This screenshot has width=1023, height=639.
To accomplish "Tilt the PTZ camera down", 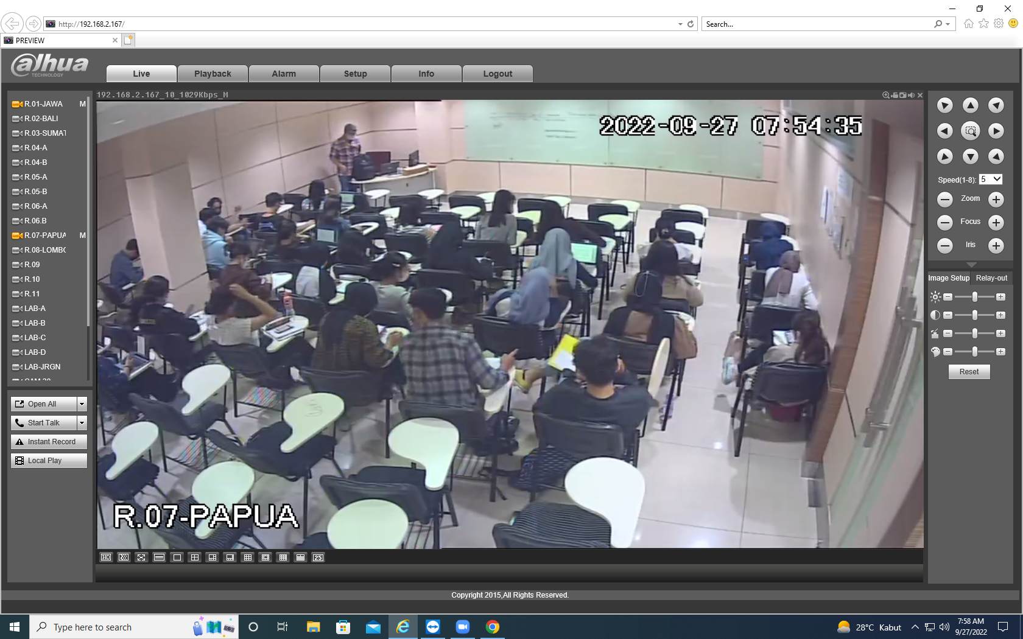I will [x=971, y=156].
